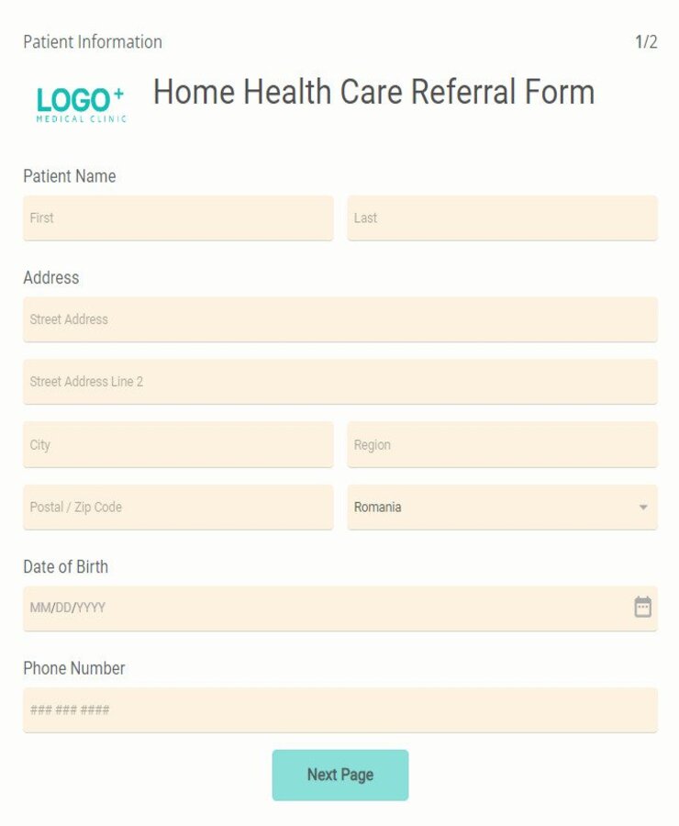Expand the country dropdown arrow
Viewport: 679px width, 826px height.
pyautogui.click(x=644, y=507)
